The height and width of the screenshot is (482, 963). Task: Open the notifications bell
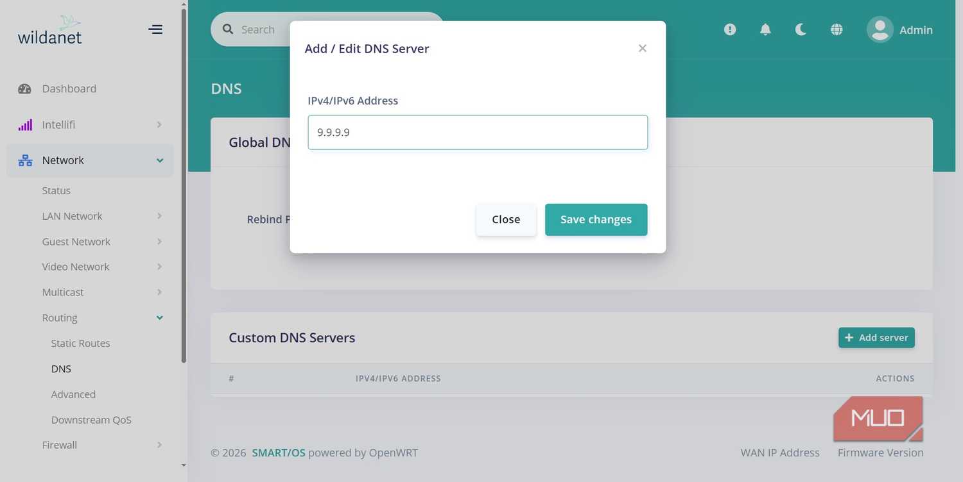point(765,29)
